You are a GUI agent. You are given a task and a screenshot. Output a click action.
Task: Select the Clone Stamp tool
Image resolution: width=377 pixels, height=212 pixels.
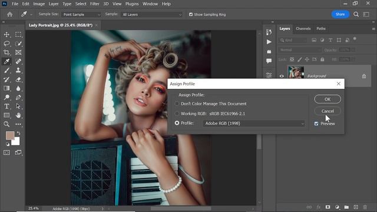(18, 71)
